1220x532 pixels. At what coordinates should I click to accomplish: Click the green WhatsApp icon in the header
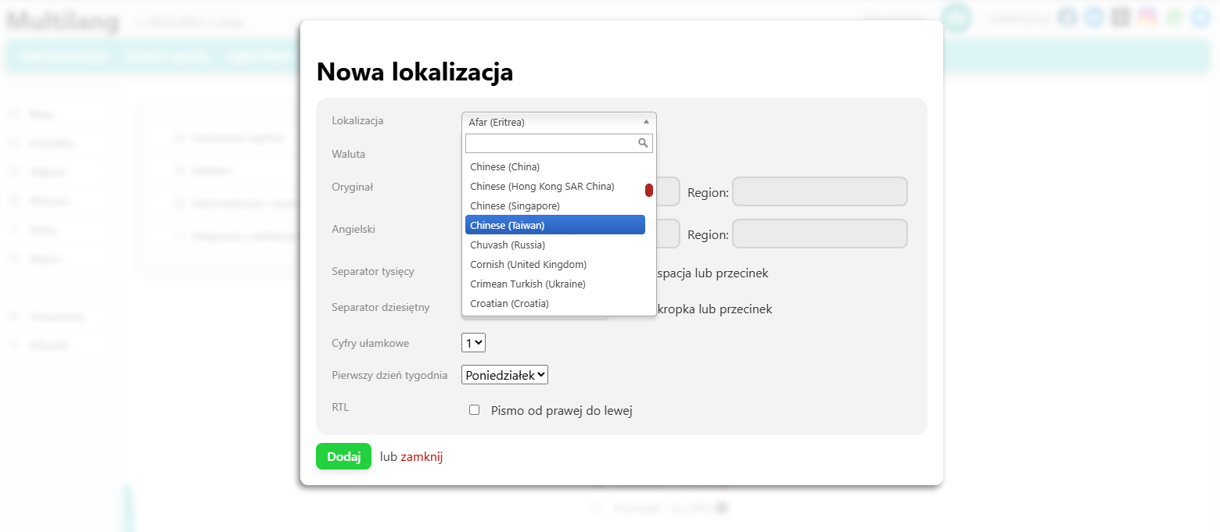point(1173,16)
